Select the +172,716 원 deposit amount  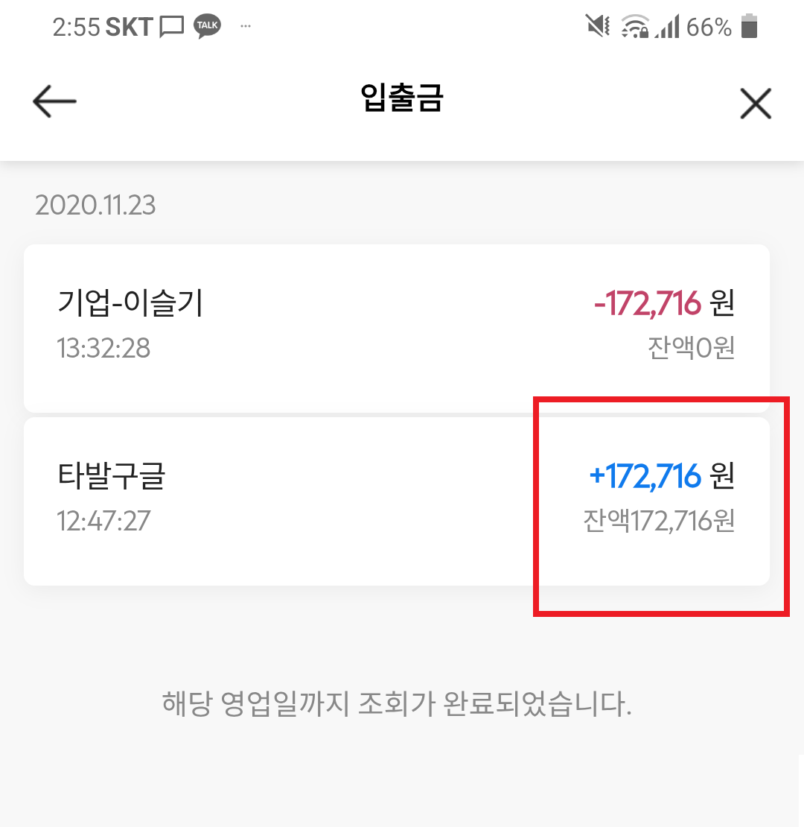662,476
